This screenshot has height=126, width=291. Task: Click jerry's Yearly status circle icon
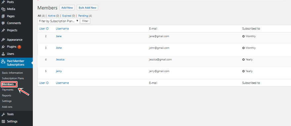point(243,71)
